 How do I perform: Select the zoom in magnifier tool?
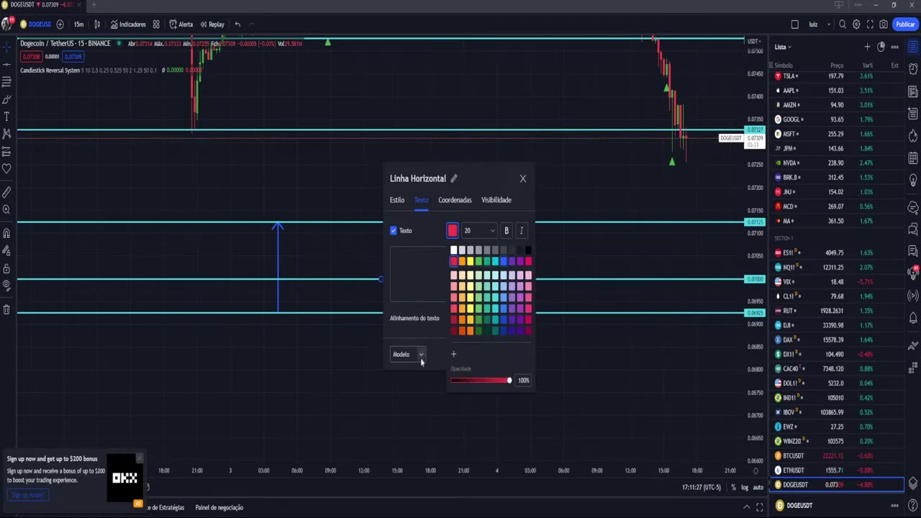(6, 210)
